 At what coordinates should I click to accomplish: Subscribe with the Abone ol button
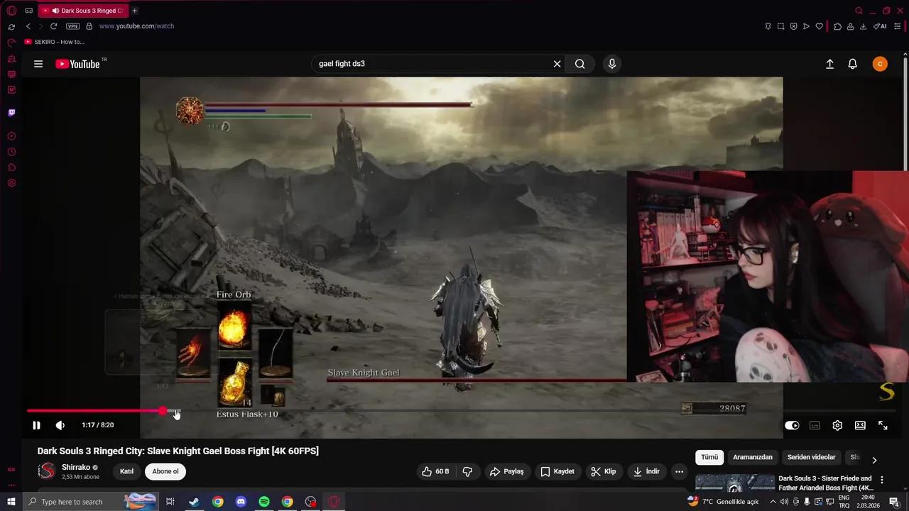tap(165, 471)
